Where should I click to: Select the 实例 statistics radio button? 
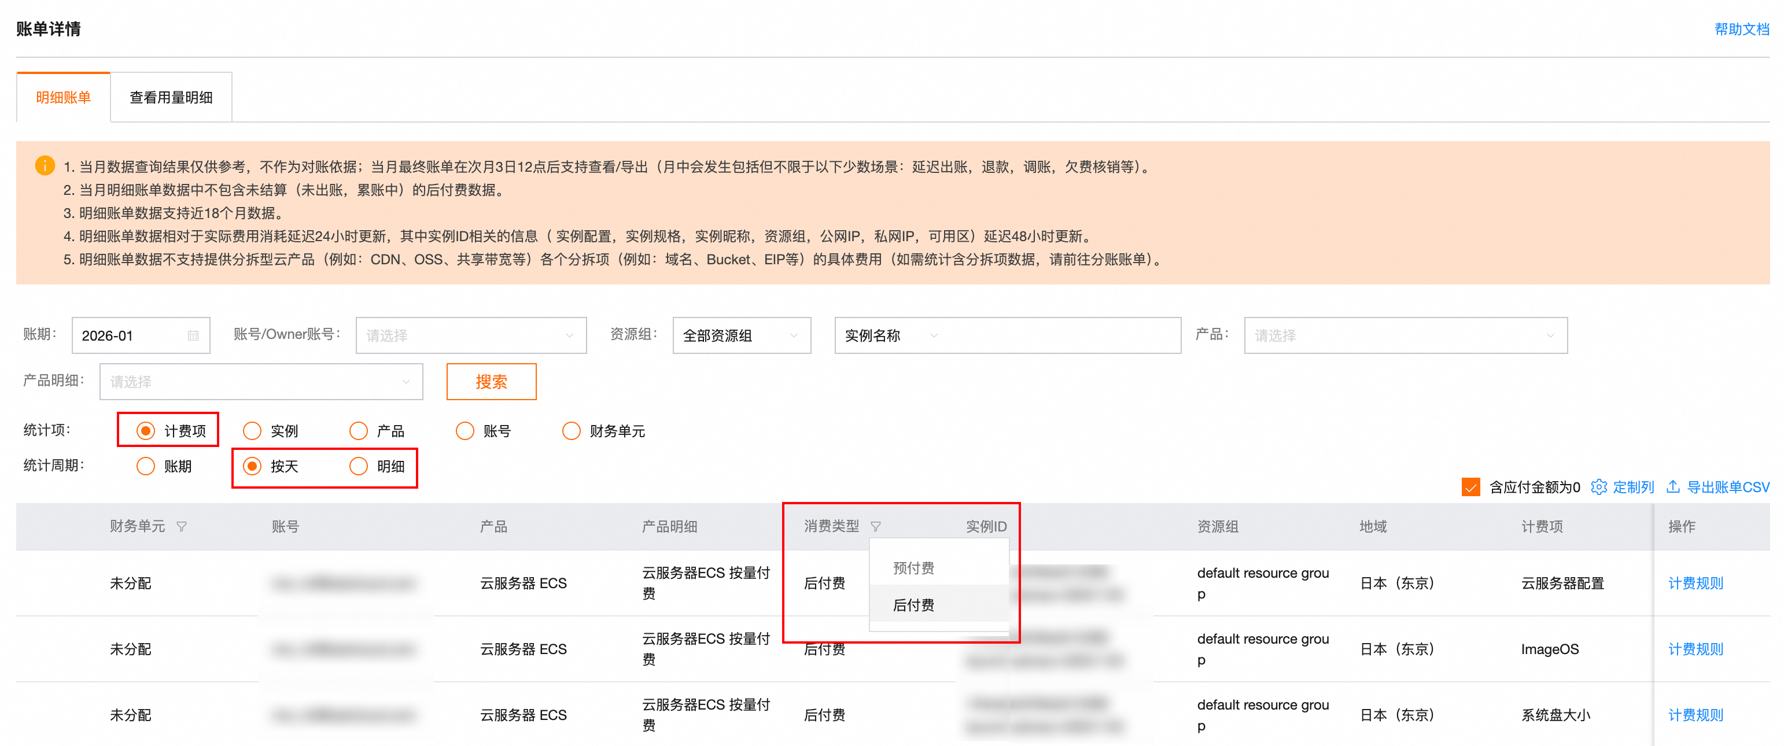(x=252, y=431)
